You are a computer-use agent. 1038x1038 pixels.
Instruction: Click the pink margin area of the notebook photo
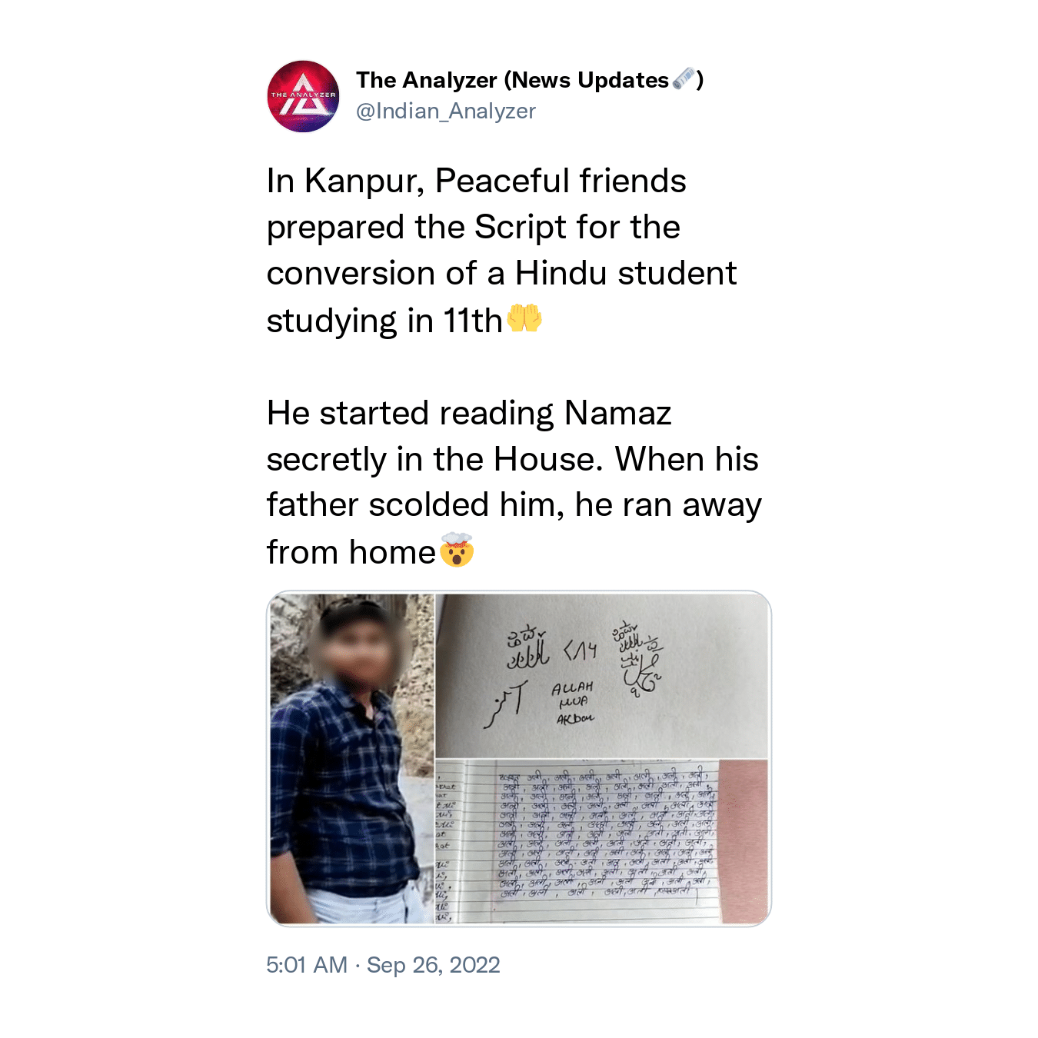pyautogui.click(x=744, y=842)
